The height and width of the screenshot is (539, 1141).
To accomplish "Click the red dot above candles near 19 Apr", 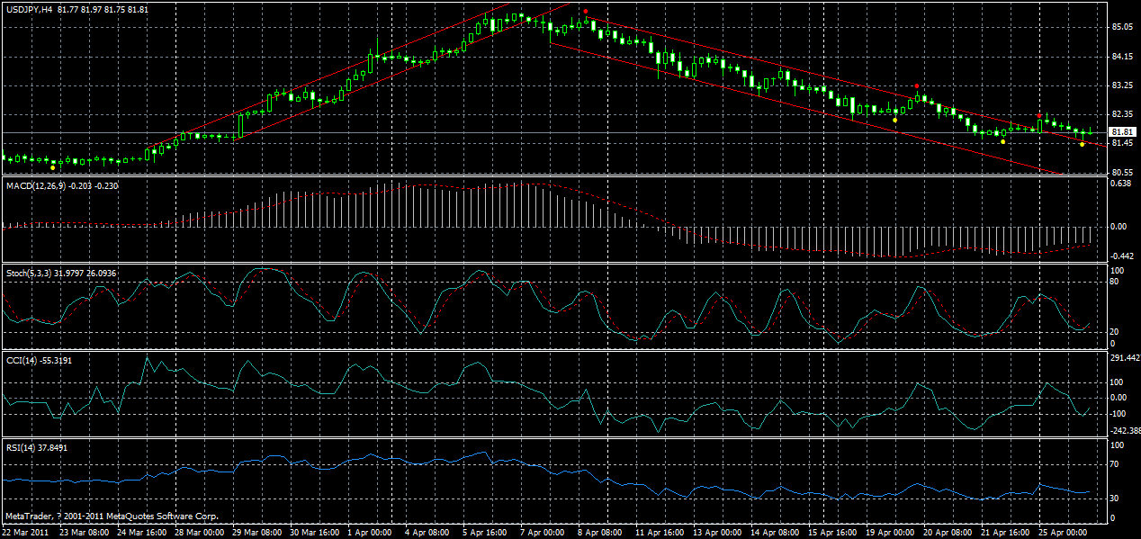I will (x=917, y=85).
